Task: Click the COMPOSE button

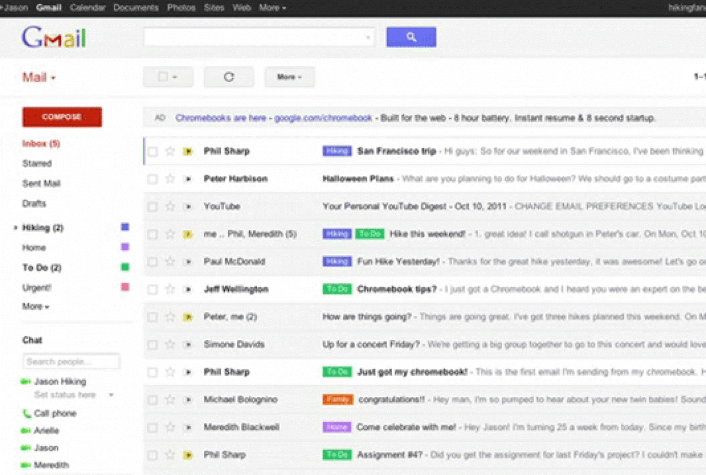Action: click(x=62, y=117)
